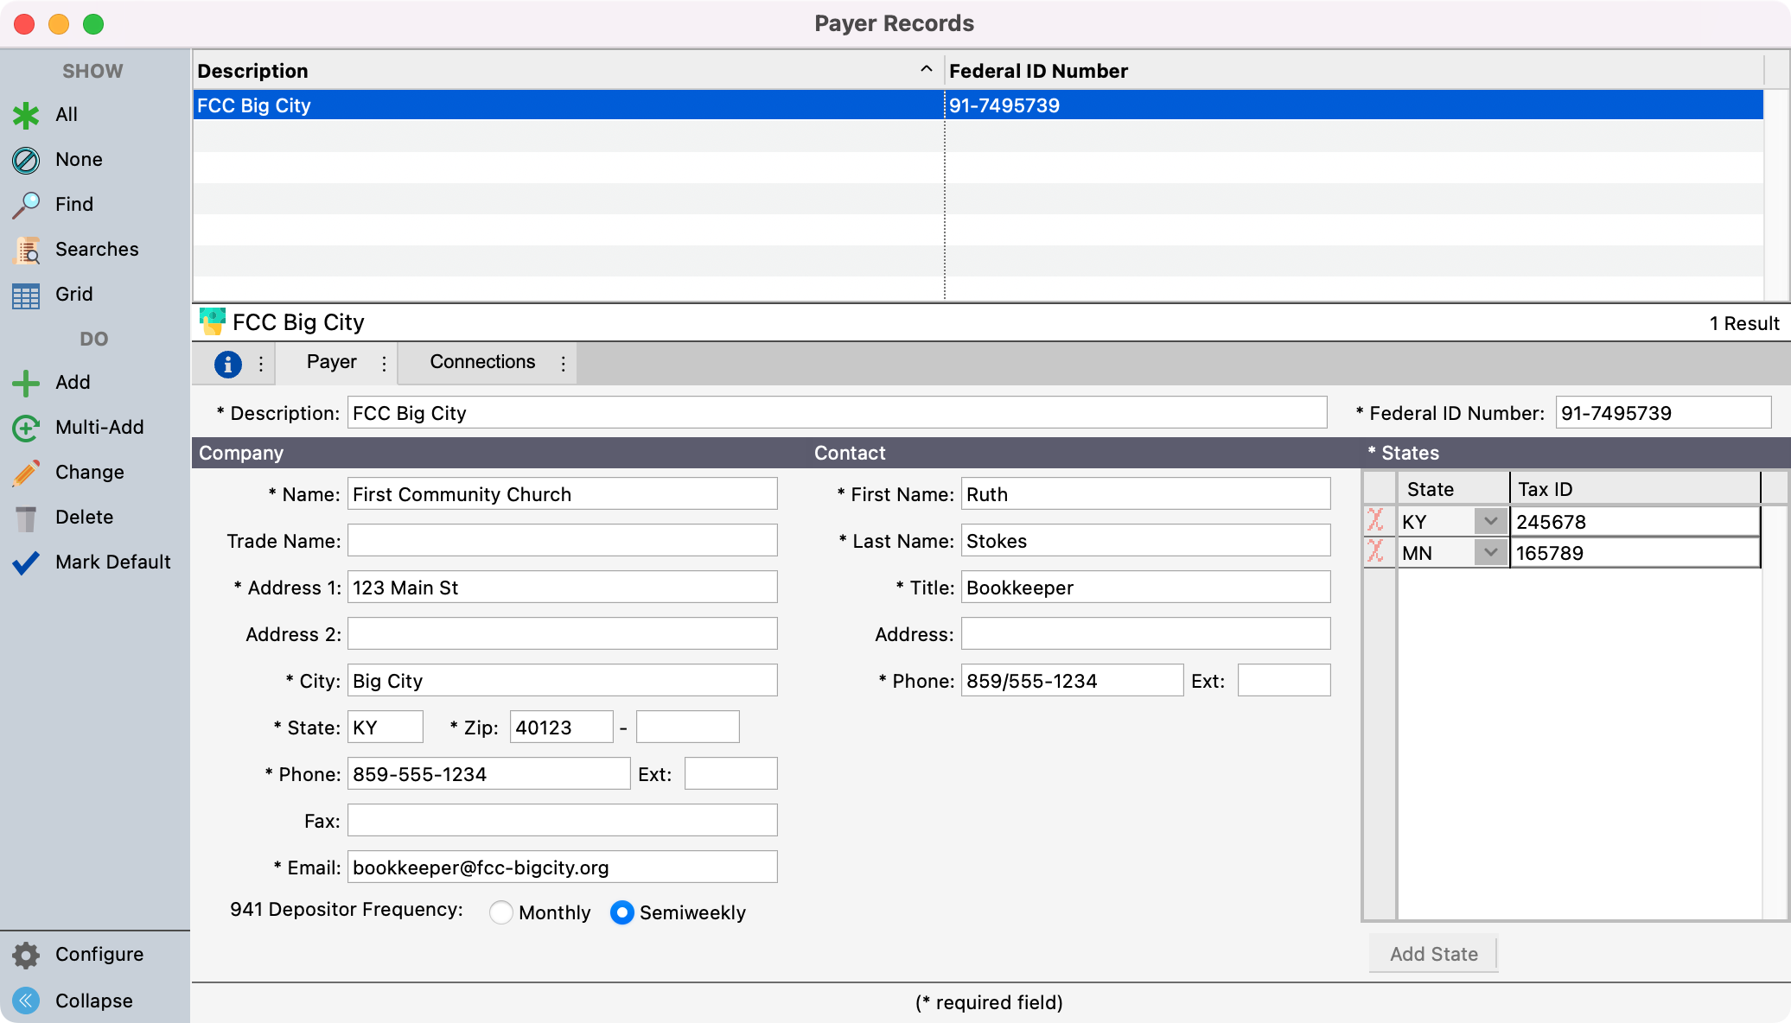This screenshot has width=1791, height=1023.
Task: Switch to Grid view icon
Action: pos(26,295)
